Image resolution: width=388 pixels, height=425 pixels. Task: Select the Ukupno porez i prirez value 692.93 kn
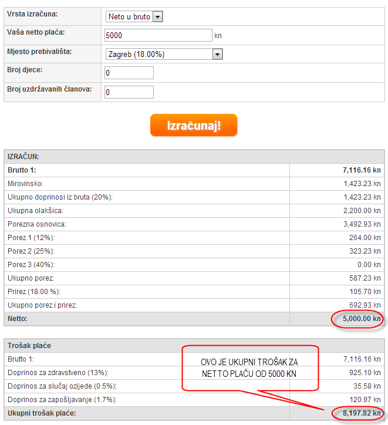click(x=365, y=305)
